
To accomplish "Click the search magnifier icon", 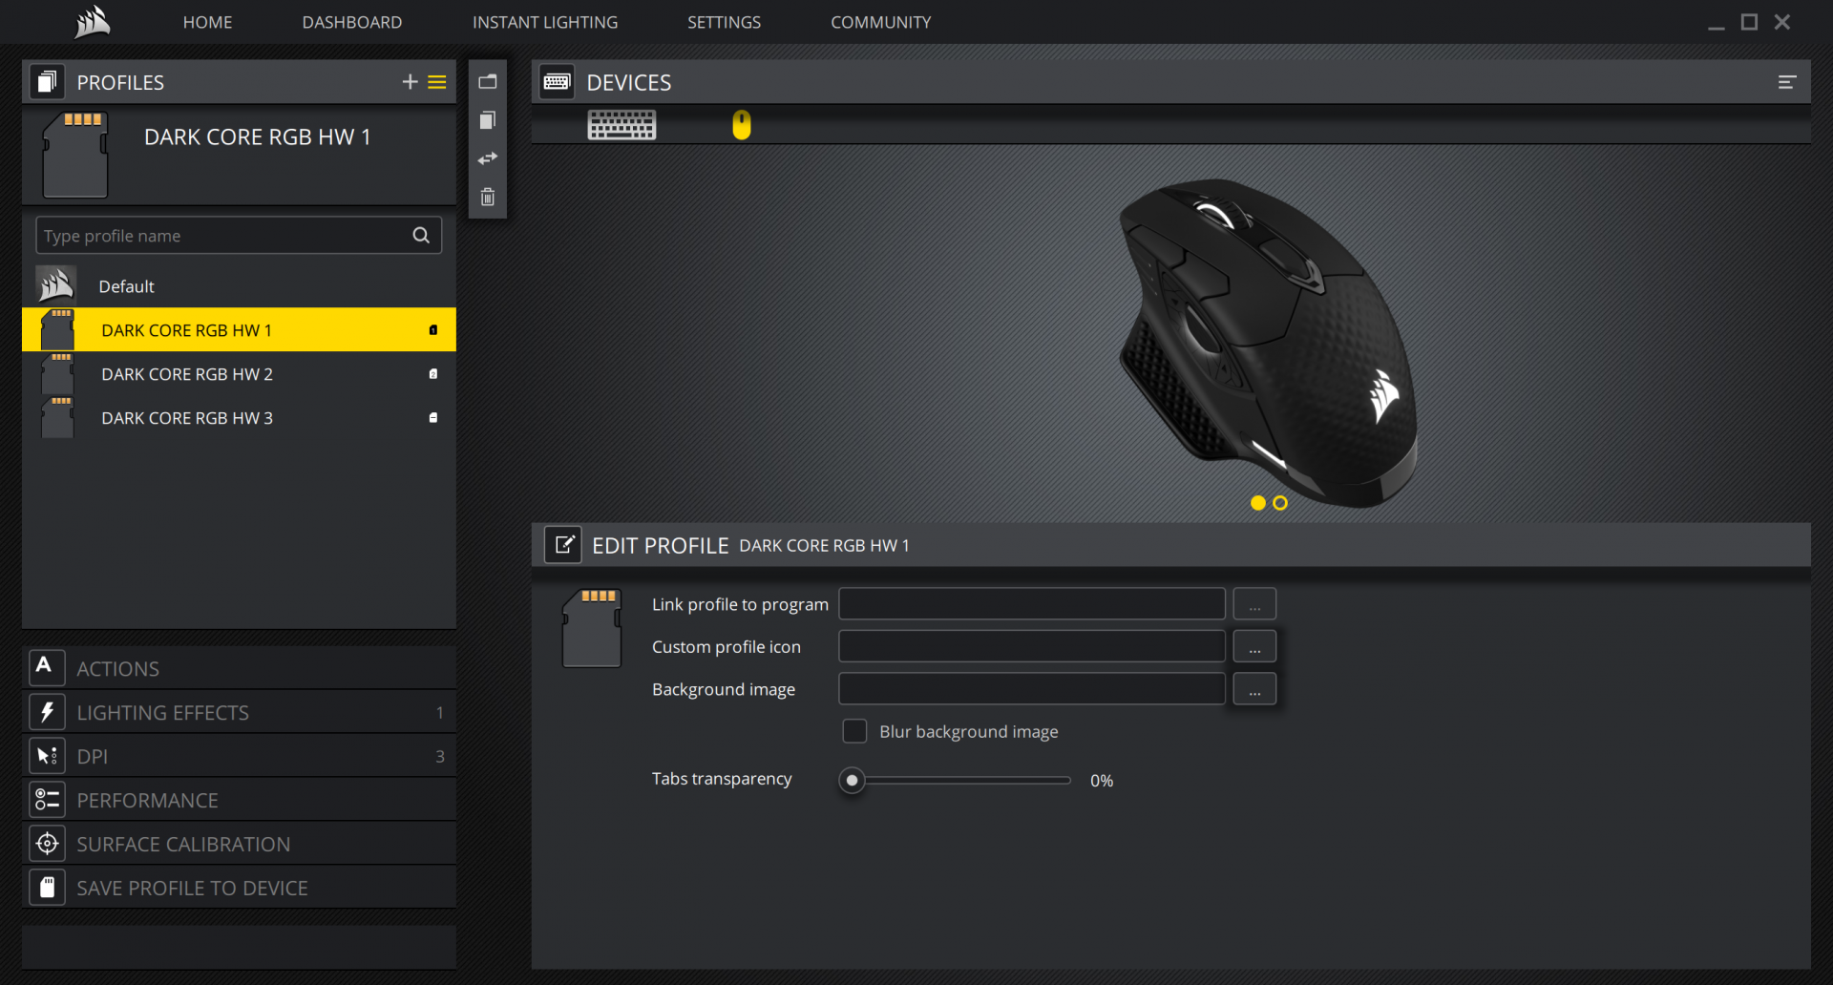I will point(421,236).
